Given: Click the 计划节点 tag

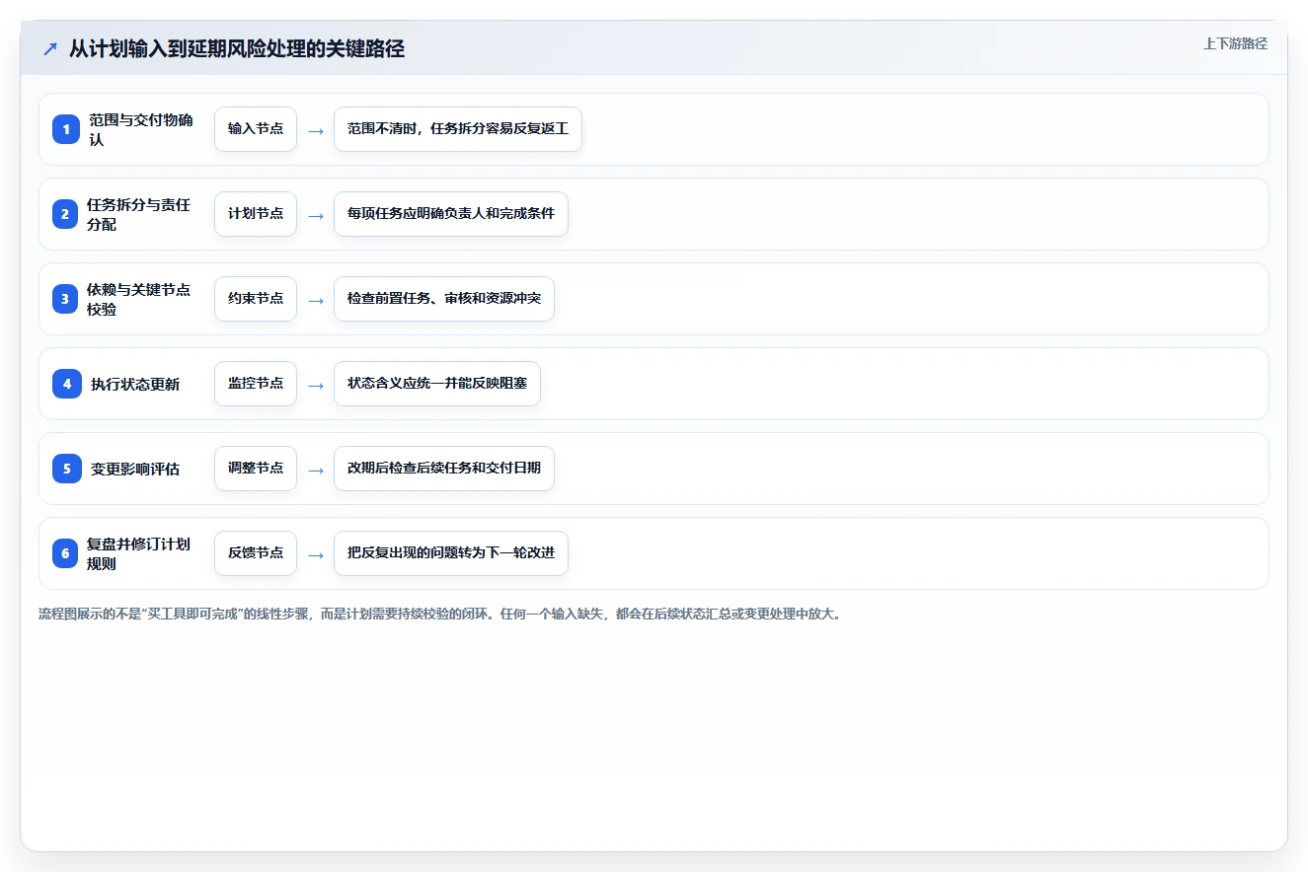Looking at the screenshot, I should tap(256, 214).
